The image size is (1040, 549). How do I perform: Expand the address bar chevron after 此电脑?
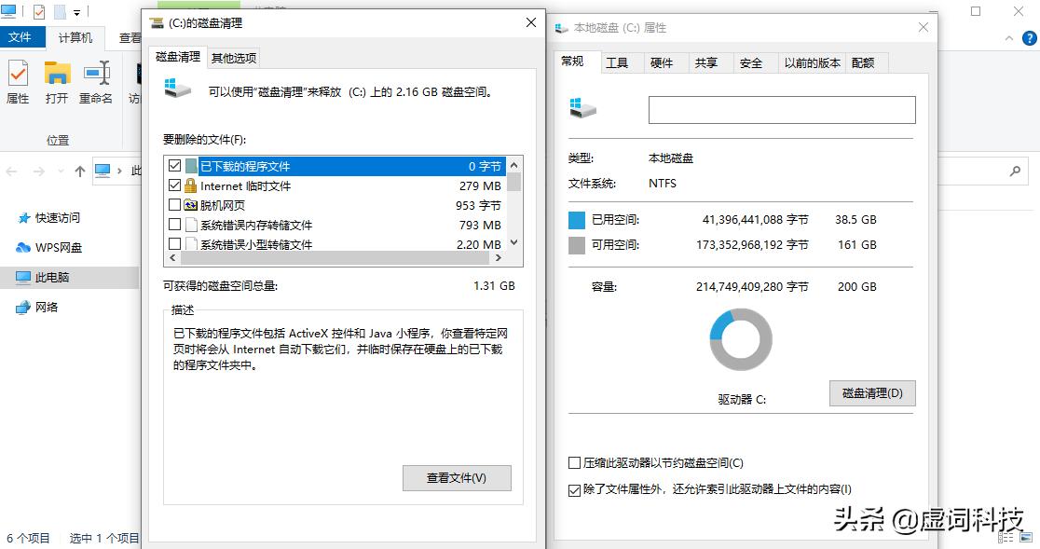tap(122, 171)
